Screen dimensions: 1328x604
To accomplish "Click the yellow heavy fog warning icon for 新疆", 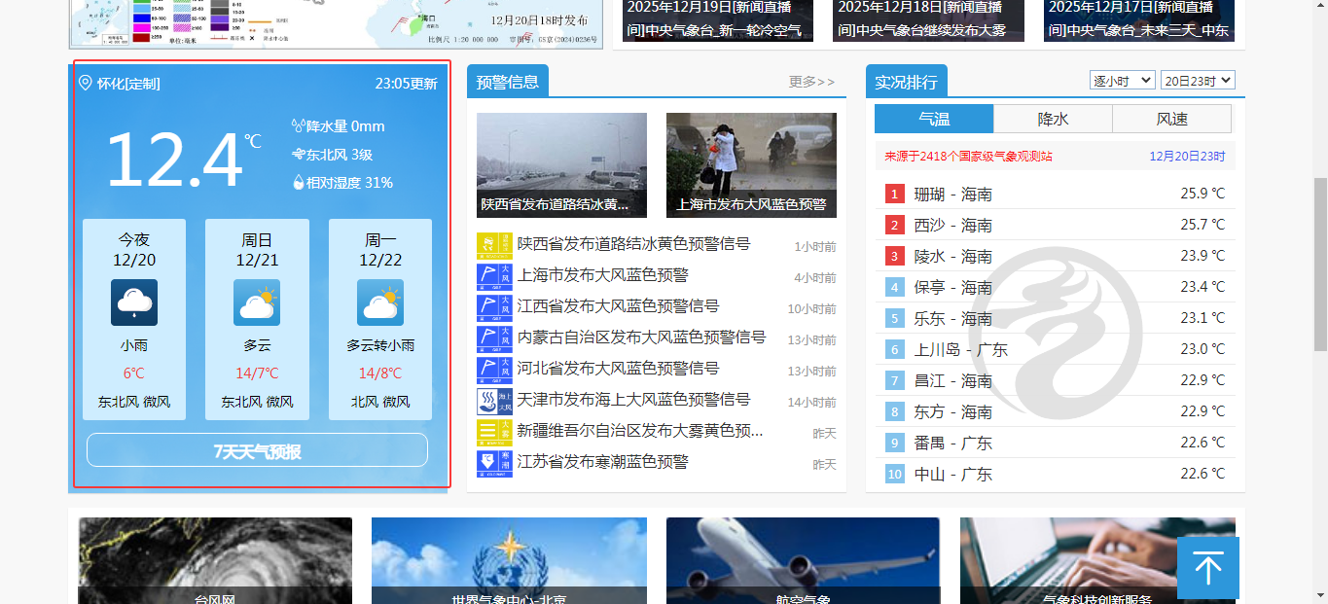I will [x=494, y=433].
